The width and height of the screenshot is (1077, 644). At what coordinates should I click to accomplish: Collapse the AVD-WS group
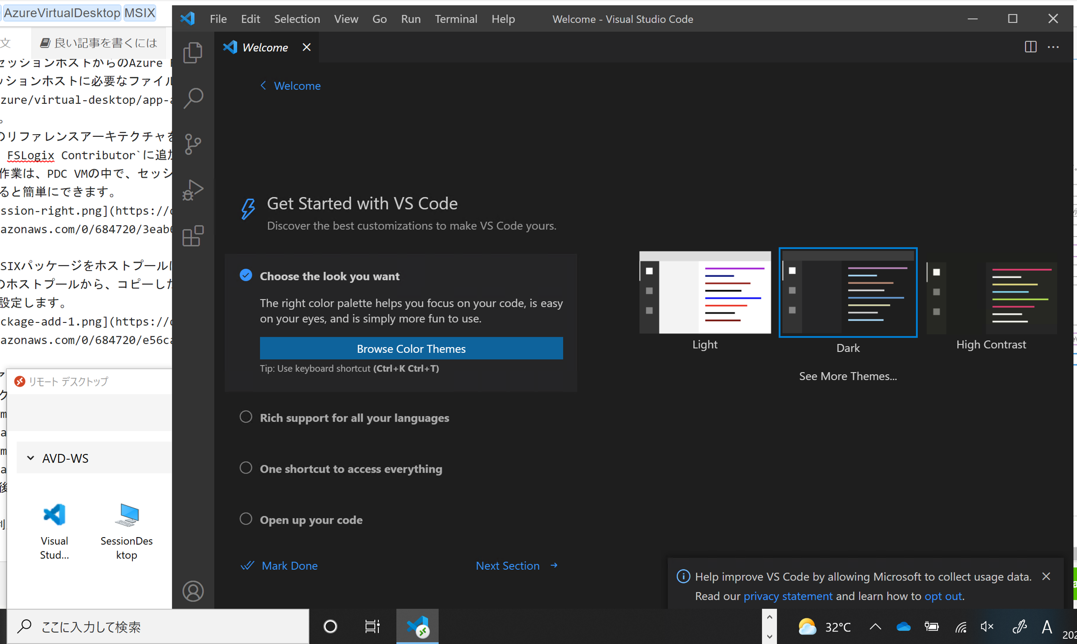coord(31,458)
